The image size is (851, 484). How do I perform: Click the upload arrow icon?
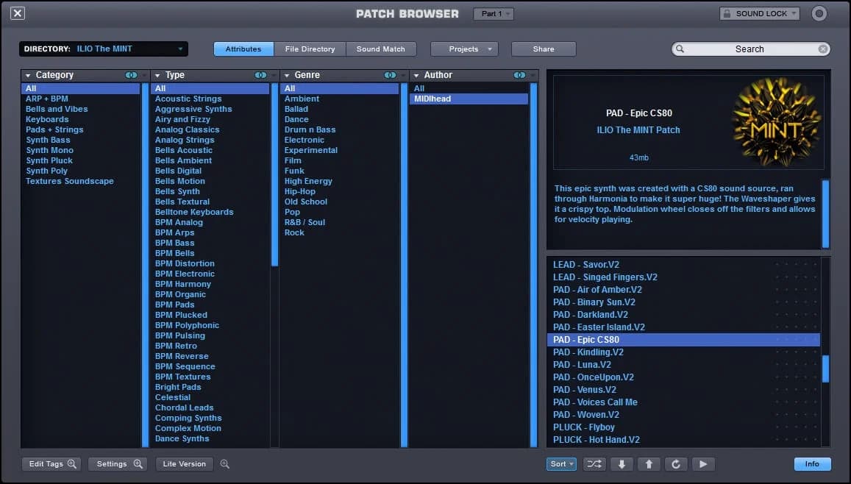pos(648,464)
